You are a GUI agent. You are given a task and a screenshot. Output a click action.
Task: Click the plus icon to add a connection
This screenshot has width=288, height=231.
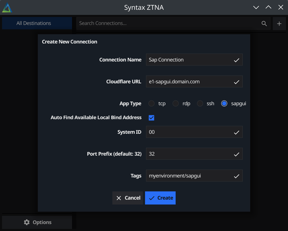click(279, 23)
